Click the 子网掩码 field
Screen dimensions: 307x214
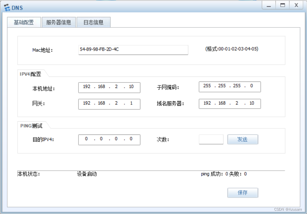click(x=230, y=87)
